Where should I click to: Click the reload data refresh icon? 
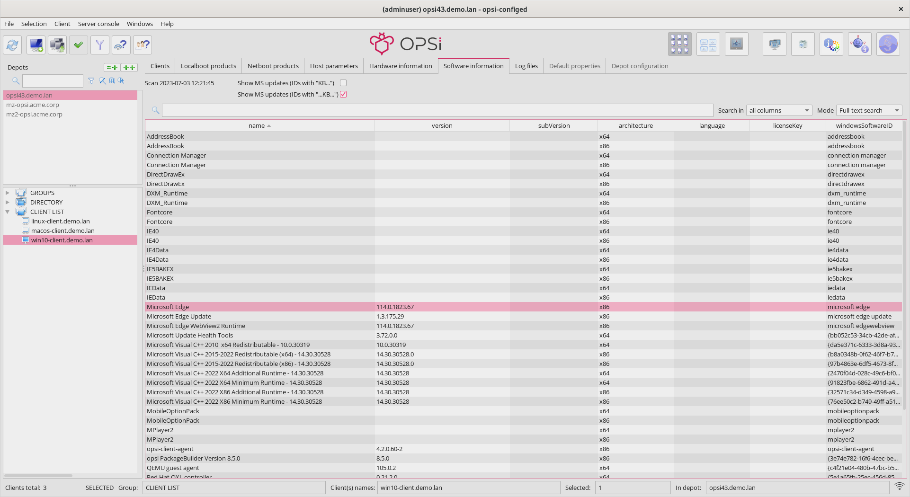coord(13,45)
